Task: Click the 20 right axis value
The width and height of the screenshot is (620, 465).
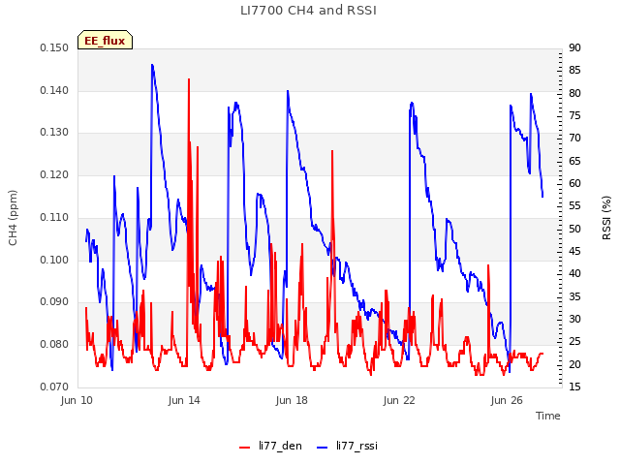Action: (574, 364)
